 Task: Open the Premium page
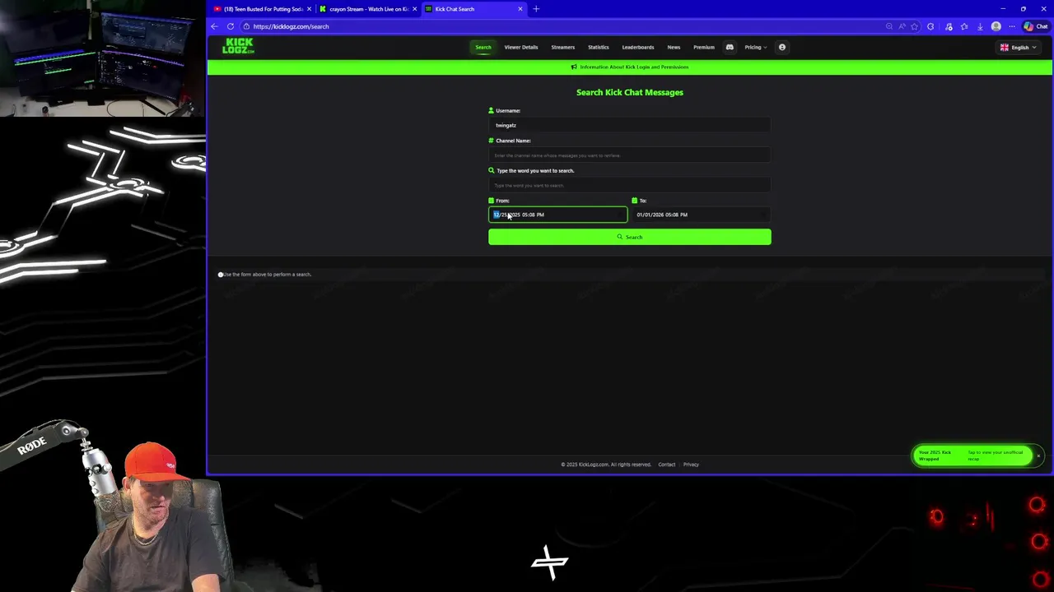click(x=704, y=47)
